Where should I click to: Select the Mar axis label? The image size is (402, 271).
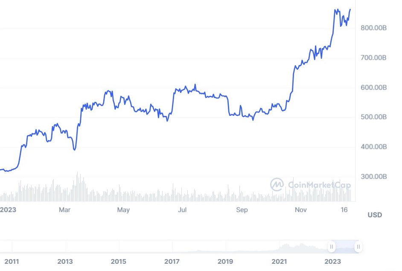64,210
